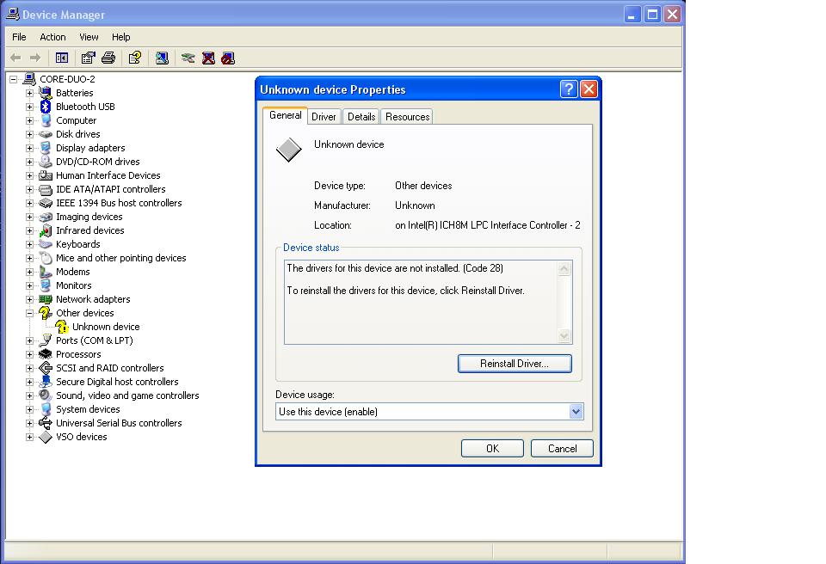The height and width of the screenshot is (564, 826).
Task: Open the File menu
Action: pos(19,37)
